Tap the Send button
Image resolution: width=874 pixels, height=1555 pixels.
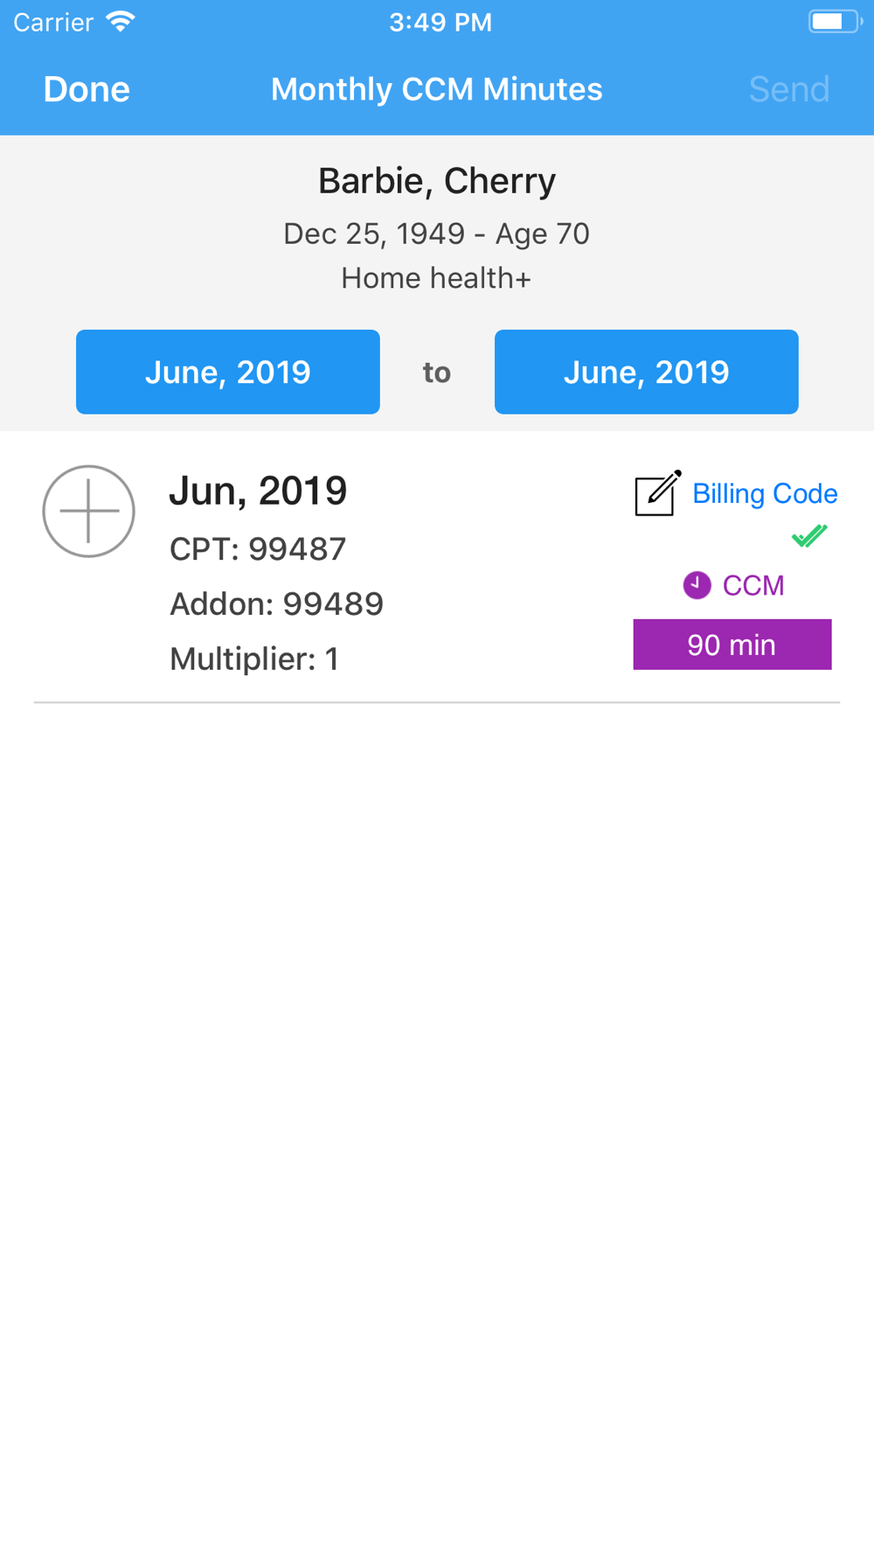tap(789, 89)
